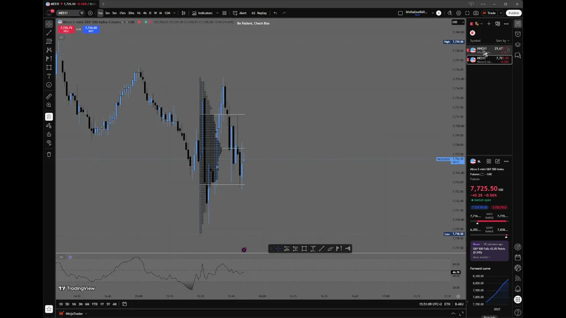Viewport: 566px width, 318px height.
Task: Expand the timeframe interval dropdown arrow
Action: 175,13
